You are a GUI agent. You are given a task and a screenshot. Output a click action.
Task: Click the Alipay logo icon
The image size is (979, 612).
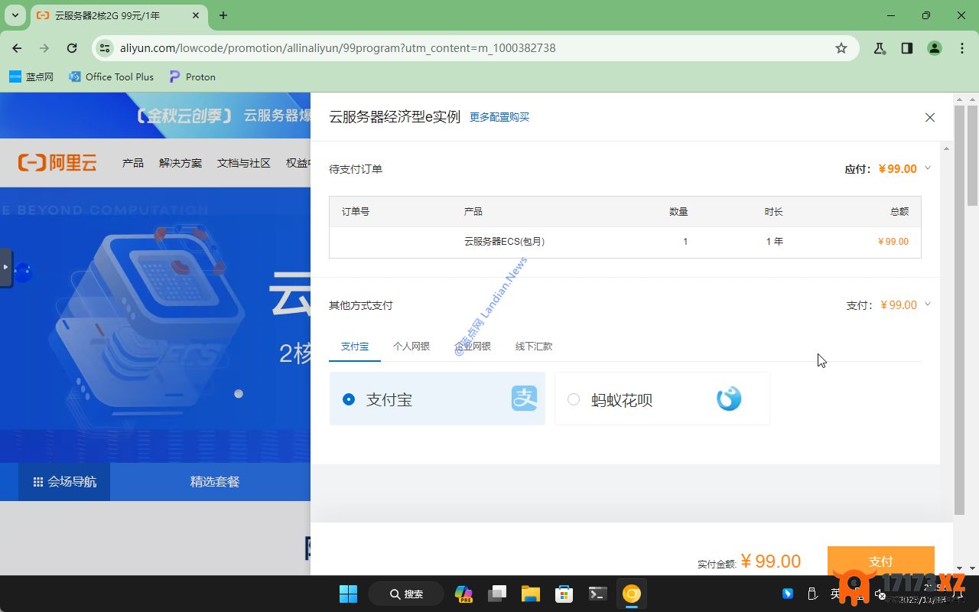pyautogui.click(x=525, y=399)
